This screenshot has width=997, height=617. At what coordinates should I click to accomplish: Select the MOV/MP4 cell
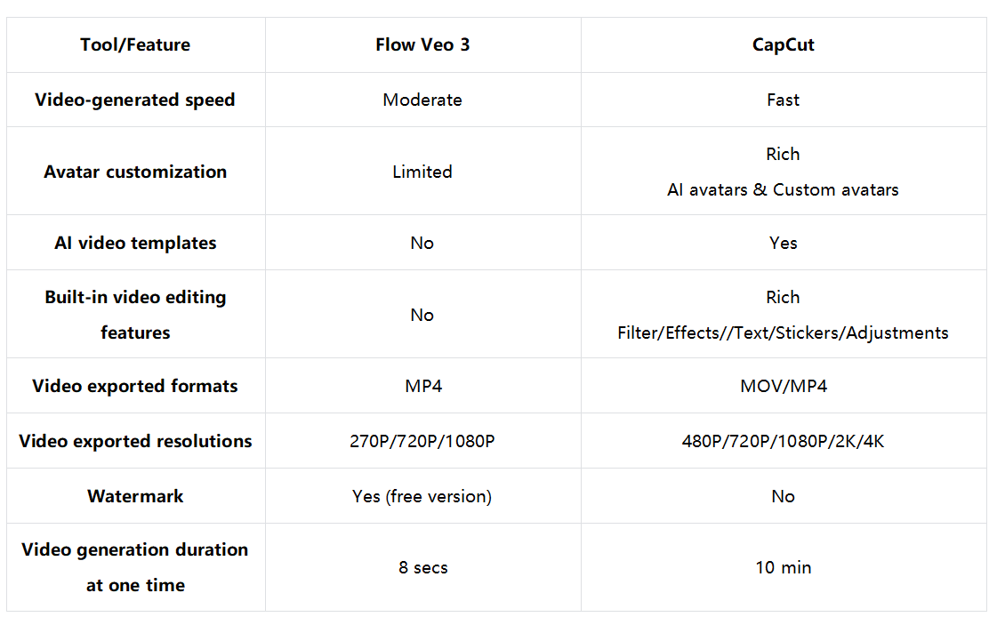point(784,386)
